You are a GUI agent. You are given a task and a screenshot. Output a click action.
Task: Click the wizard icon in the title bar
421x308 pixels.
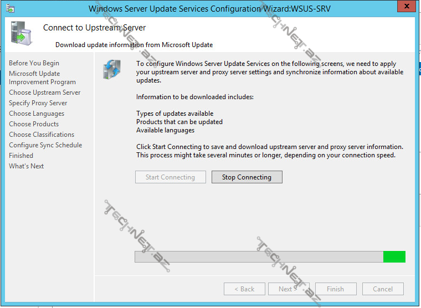tap(11, 9)
